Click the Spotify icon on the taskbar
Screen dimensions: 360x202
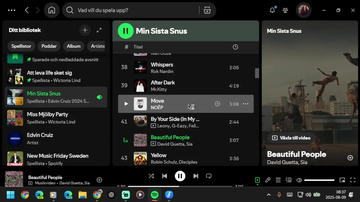click(x=155, y=195)
